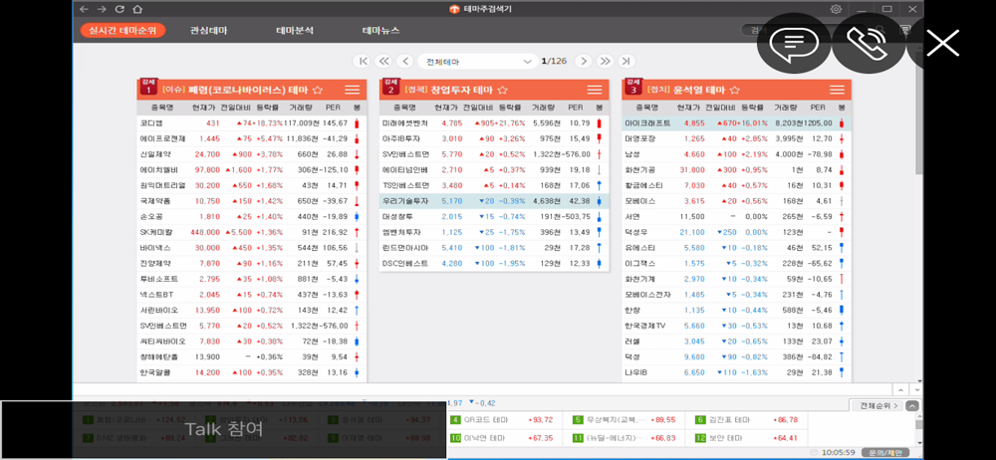
Task: Go back with the back arrow
Action: 84,9
